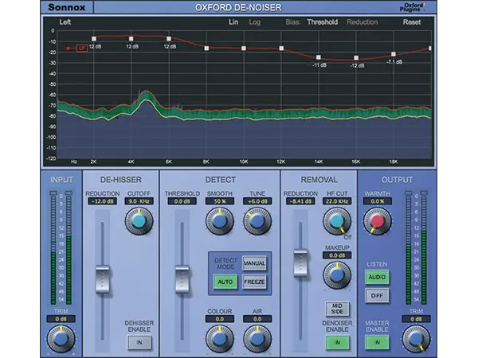Click the De-Hisser Reduction -12.0 dB field
The image size is (478, 358).
coord(102,201)
